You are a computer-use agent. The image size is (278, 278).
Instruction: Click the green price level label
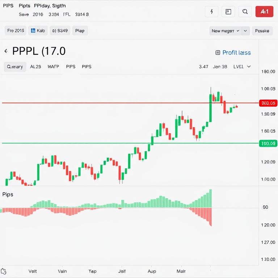tap(268, 143)
